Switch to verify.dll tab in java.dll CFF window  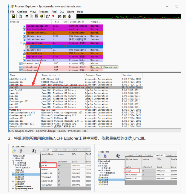point(74,150)
